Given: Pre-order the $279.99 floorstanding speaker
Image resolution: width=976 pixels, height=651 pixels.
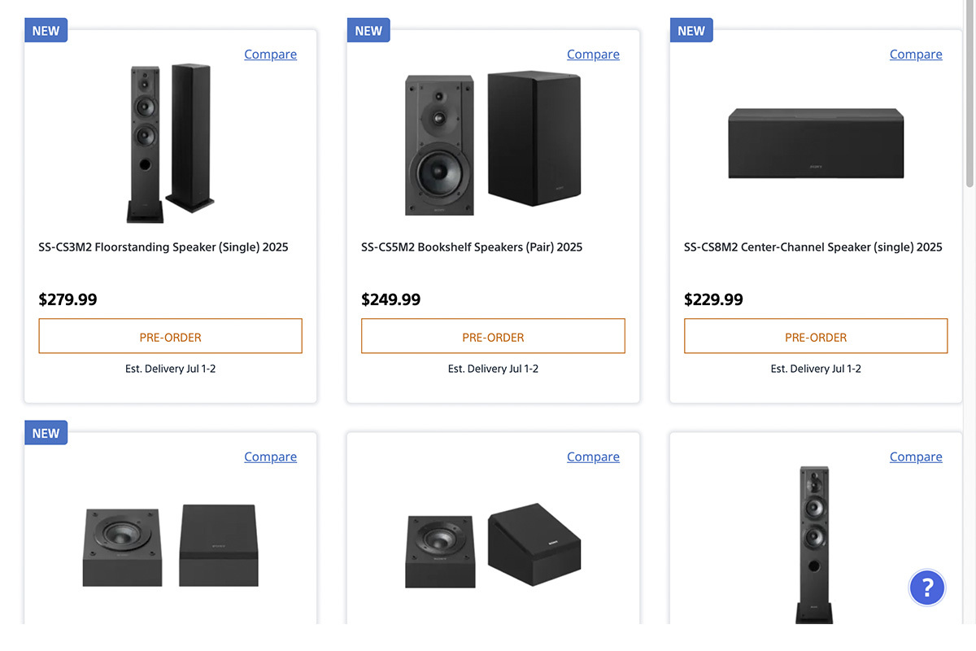Looking at the screenshot, I should [x=170, y=337].
